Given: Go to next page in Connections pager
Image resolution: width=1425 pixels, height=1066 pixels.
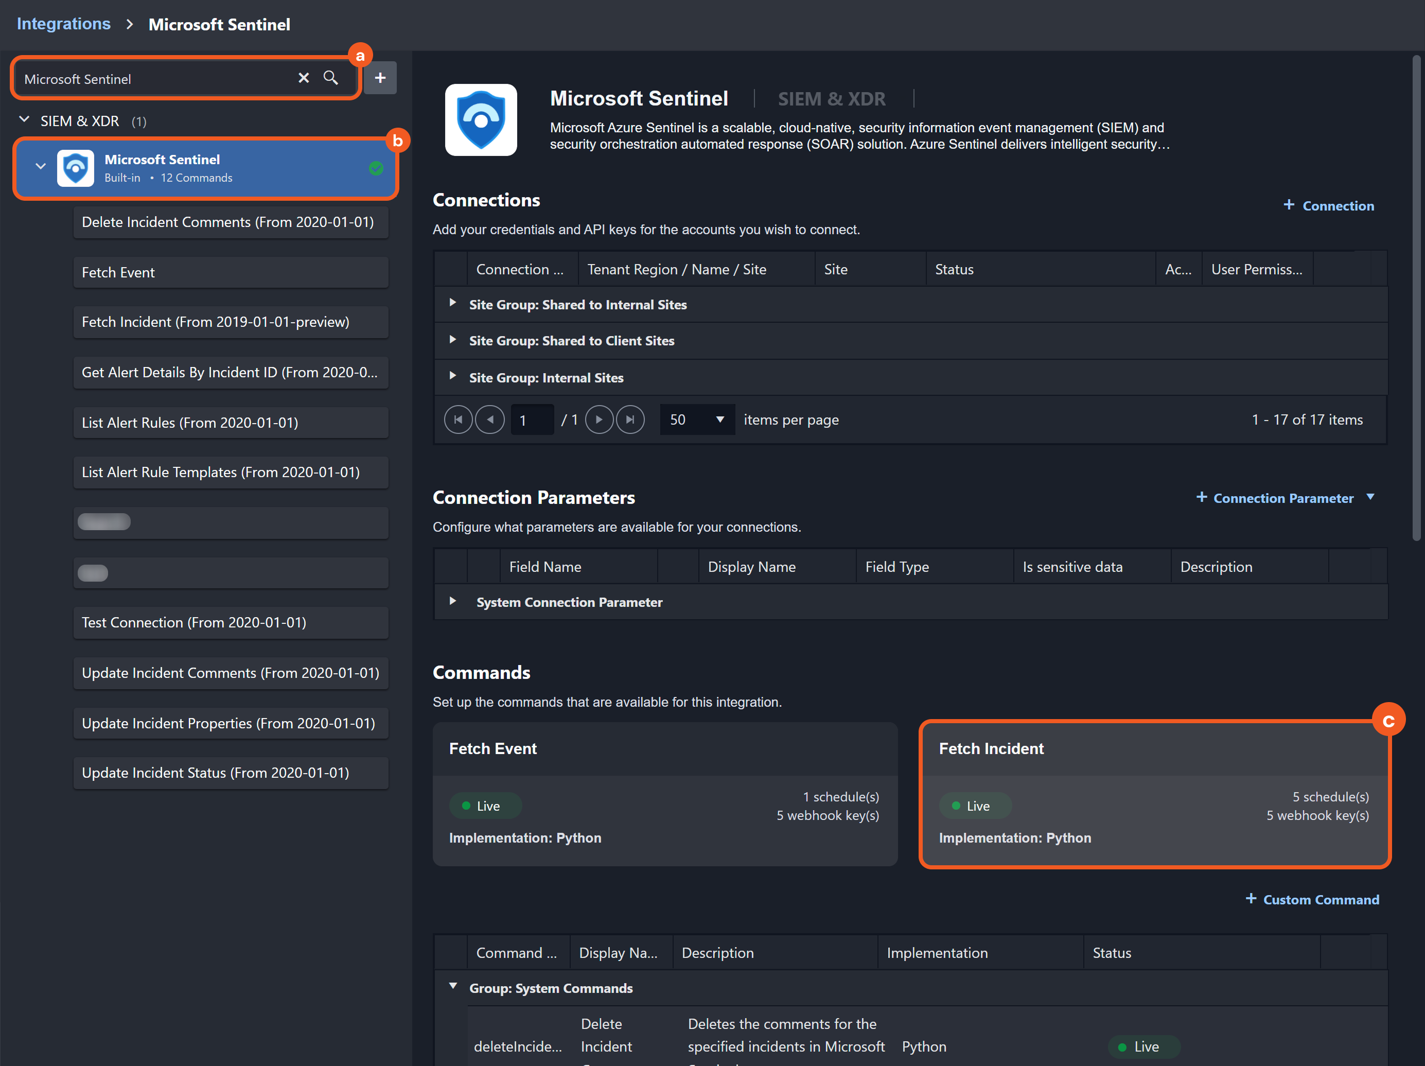Looking at the screenshot, I should pos(599,420).
